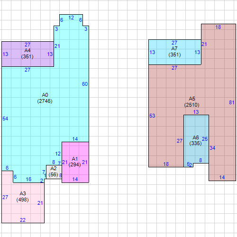Click the 8 dimension at A6's bottom

(201, 160)
